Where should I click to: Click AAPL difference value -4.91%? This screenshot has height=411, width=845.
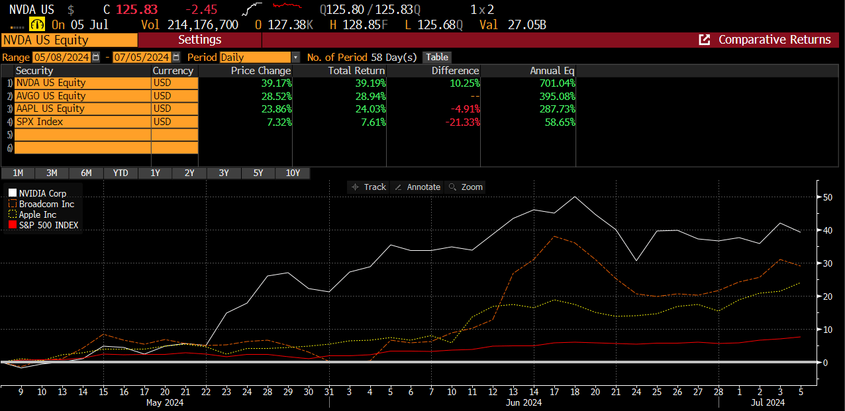click(x=464, y=109)
